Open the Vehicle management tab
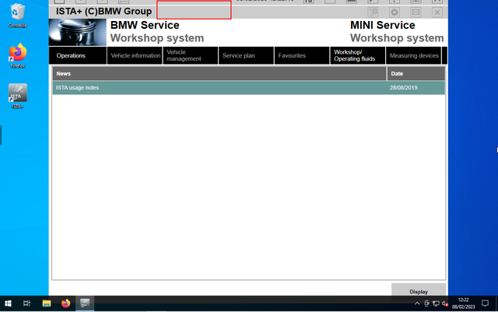498x312 pixels. coord(191,55)
